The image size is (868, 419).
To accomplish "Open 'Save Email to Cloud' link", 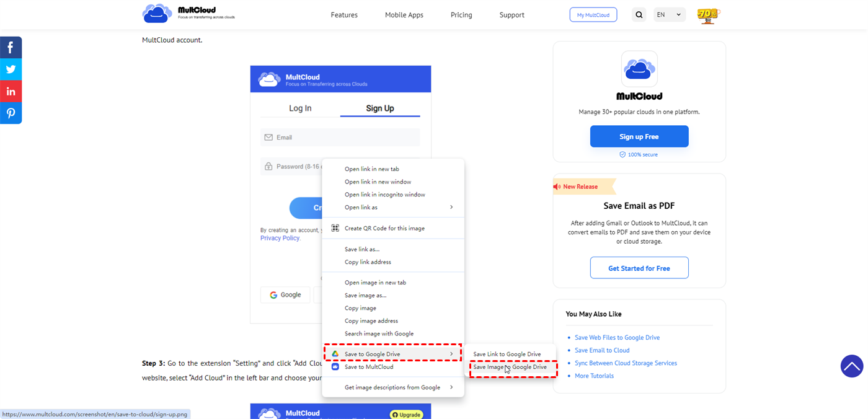I will pos(602,350).
